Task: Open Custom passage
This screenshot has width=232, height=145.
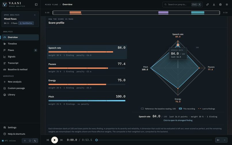Action: (20, 88)
